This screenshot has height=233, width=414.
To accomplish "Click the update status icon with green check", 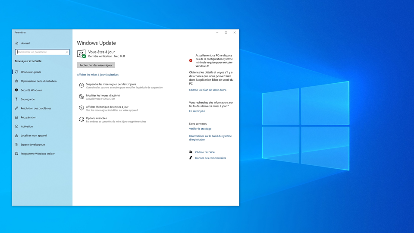I will point(82,54).
